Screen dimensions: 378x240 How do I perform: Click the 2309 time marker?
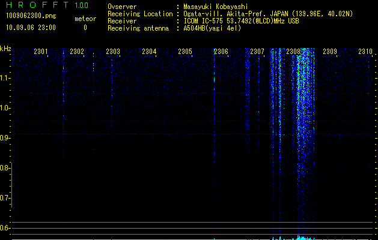click(x=330, y=52)
